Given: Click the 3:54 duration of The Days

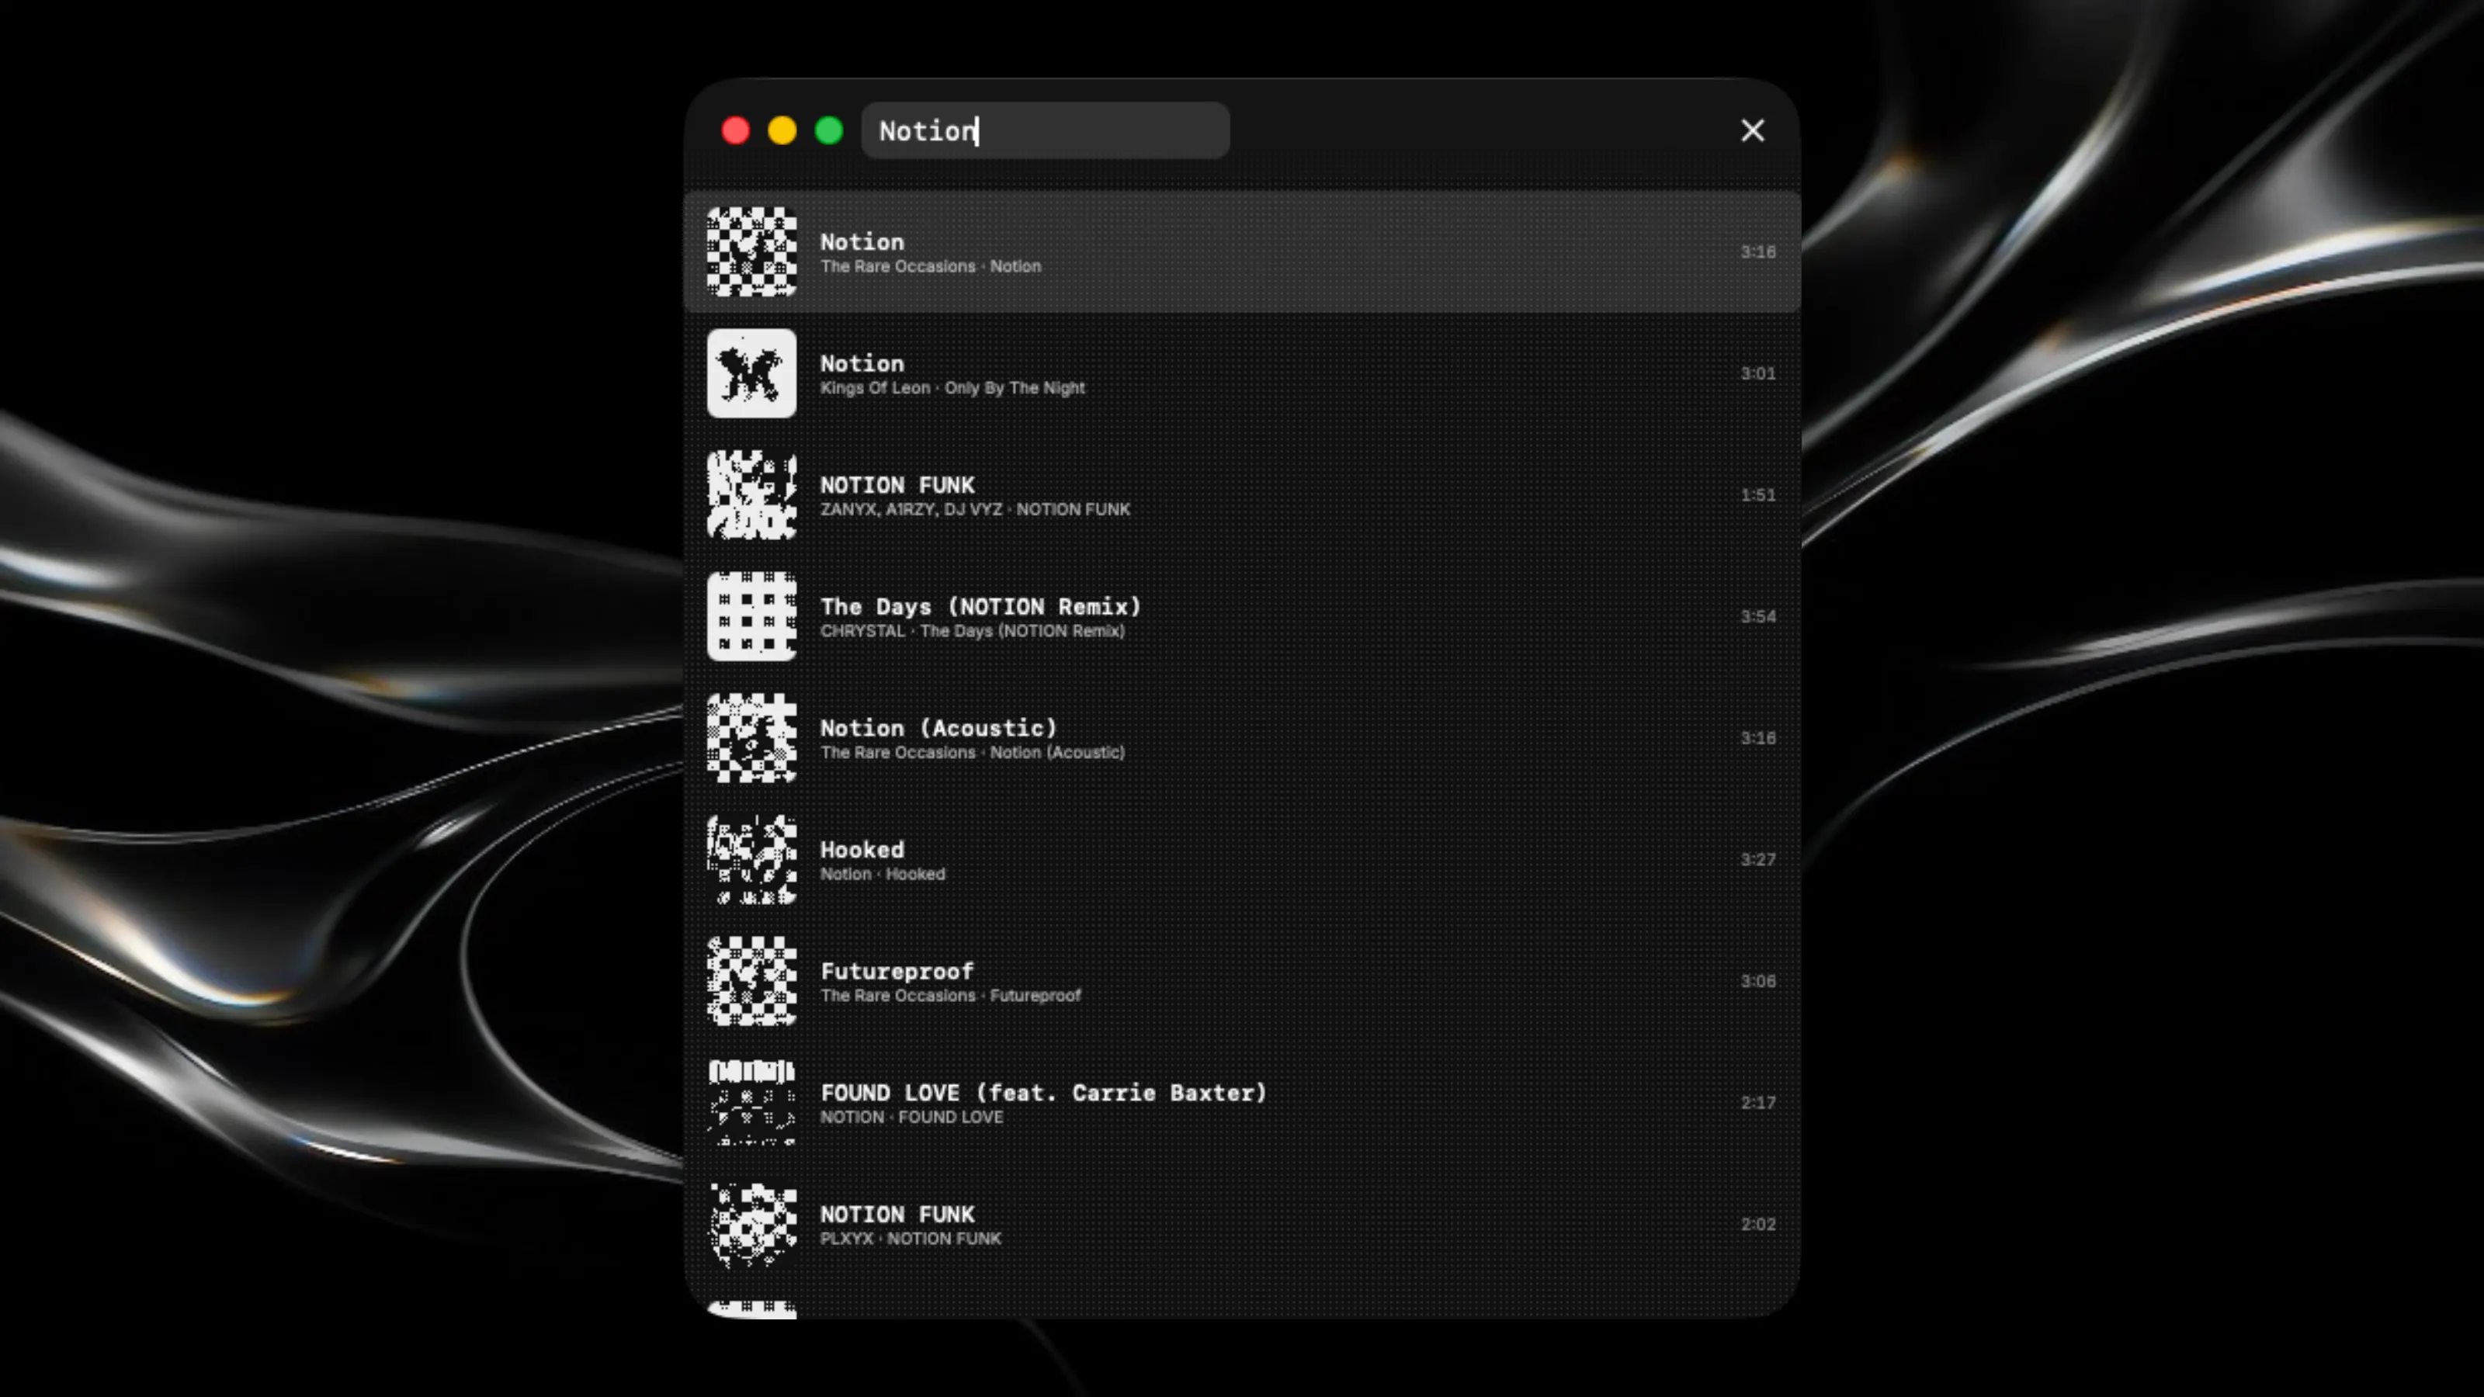Looking at the screenshot, I should [x=1757, y=616].
